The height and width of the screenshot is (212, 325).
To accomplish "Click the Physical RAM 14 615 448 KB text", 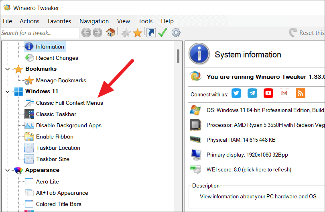I will (x=241, y=140).
